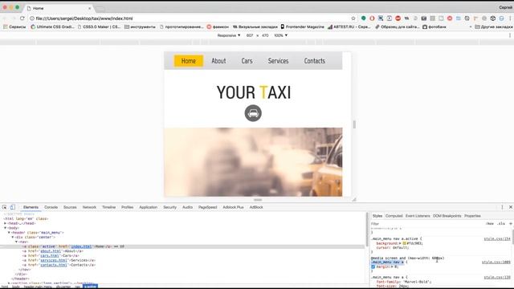Image resolution: width=514 pixels, height=289 pixels.
Task: Switch to the Audits tab
Action: tap(187, 207)
